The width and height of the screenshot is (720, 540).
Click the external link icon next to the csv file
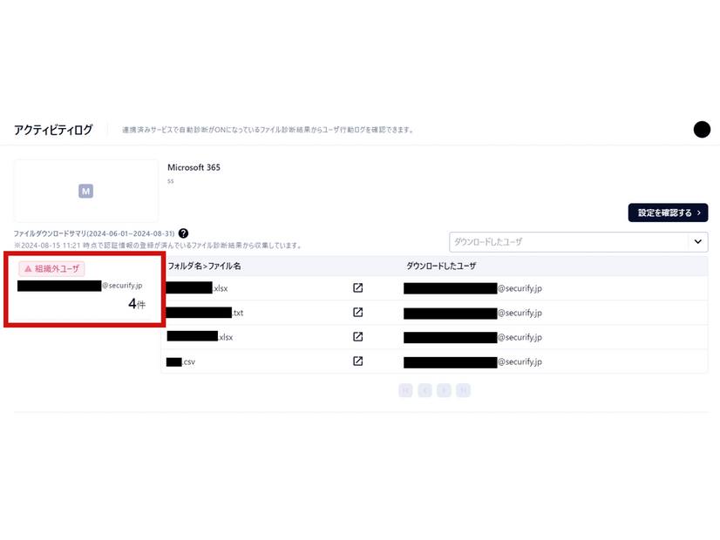357,361
